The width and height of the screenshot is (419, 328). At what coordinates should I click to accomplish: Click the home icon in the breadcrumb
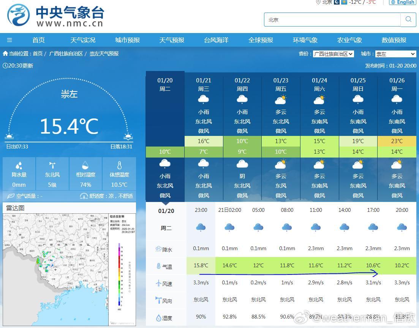[5, 54]
